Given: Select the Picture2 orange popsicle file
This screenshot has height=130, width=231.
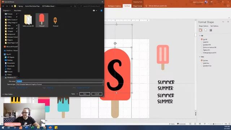Looking at the screenshot, I should [55, 22].
